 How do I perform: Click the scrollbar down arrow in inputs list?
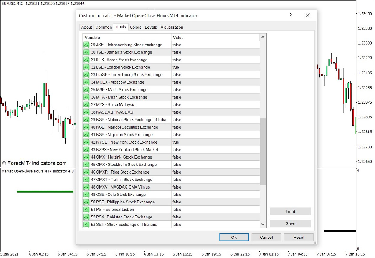(x=263, y=225)
